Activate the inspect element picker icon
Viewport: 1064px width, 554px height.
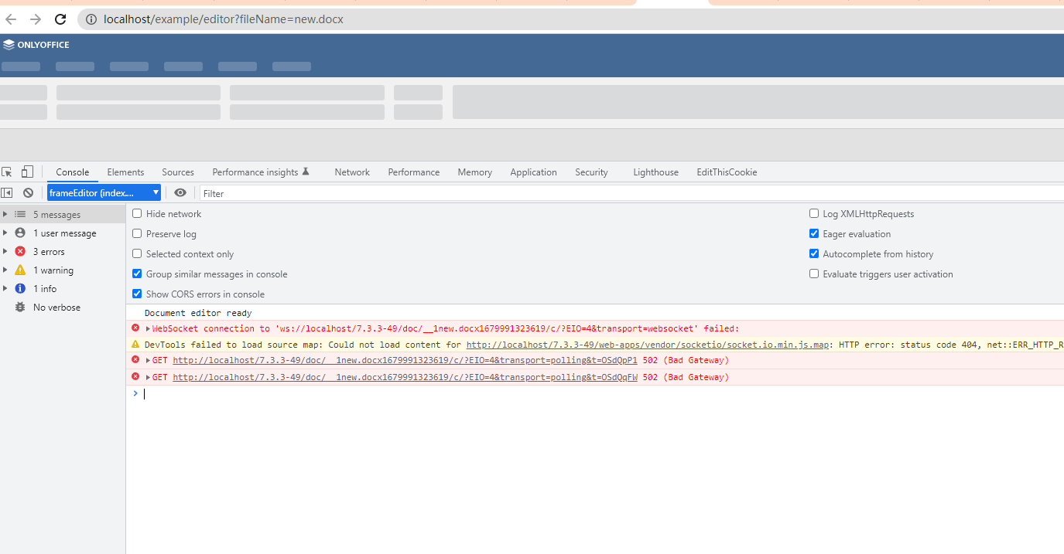[x=7, y=172]
